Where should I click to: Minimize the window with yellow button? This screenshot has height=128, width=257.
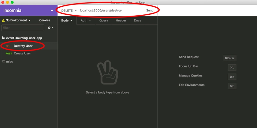(x=7, y=2)
